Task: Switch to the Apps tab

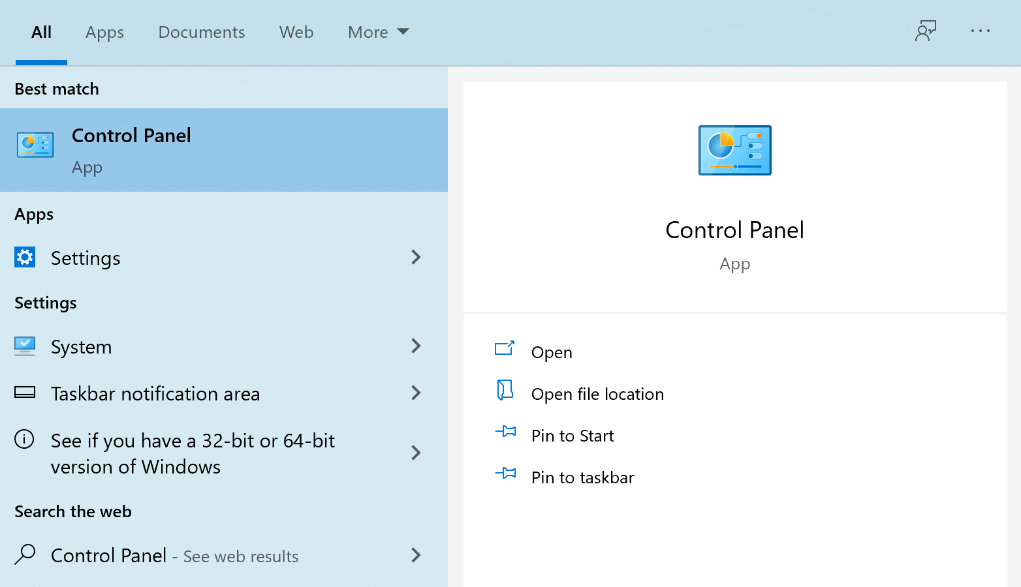Action: [x=104, y=32]
